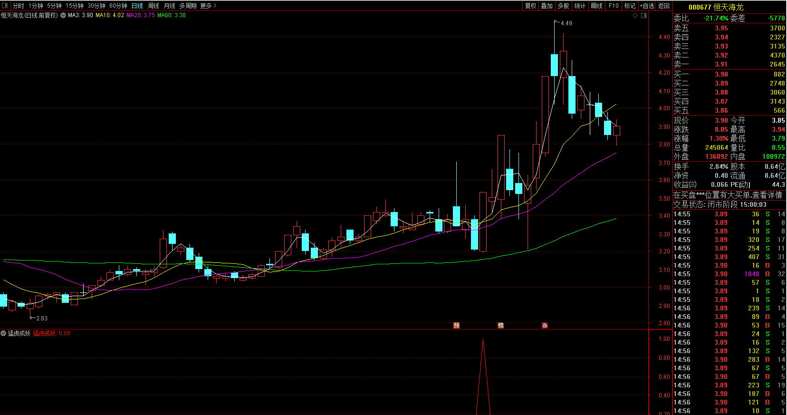
Task: Click the 2.83 low price label
Action: pos(42,318)
